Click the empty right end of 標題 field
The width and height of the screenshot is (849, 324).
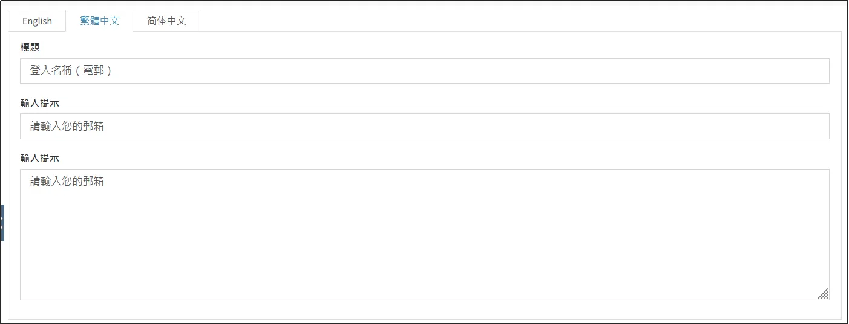click(x=787, y=71)
